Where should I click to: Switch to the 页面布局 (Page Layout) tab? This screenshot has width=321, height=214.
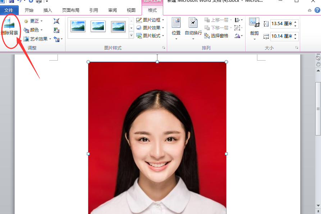pyautogui.click(x=70, y=10)
